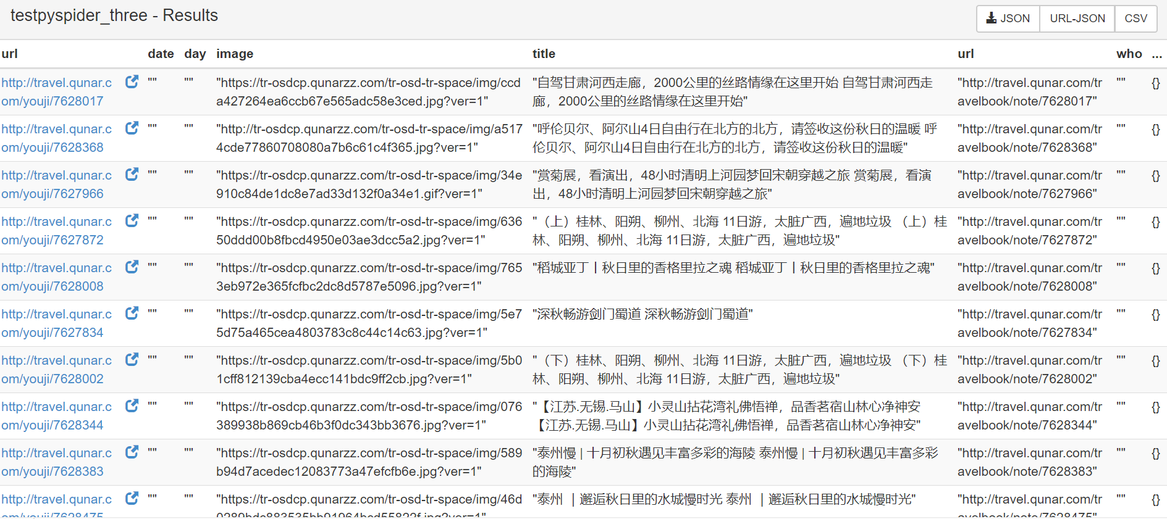Follow the youji/7628017 link
This screenshot has width=1167, height=519.
tap(57, 92)
